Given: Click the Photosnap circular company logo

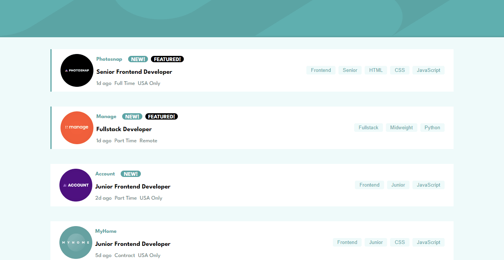Looking at the screenshot, I should point(77,70).
